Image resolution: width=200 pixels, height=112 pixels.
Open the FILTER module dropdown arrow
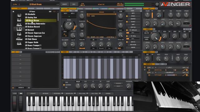tap(154, 29)
